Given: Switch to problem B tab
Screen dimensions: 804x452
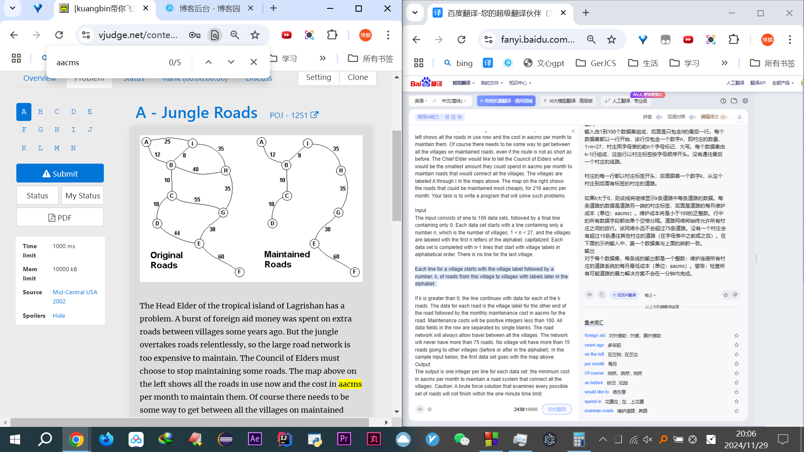Looking at the screenshot, I should pyautogui.click(x=40, y=112).
